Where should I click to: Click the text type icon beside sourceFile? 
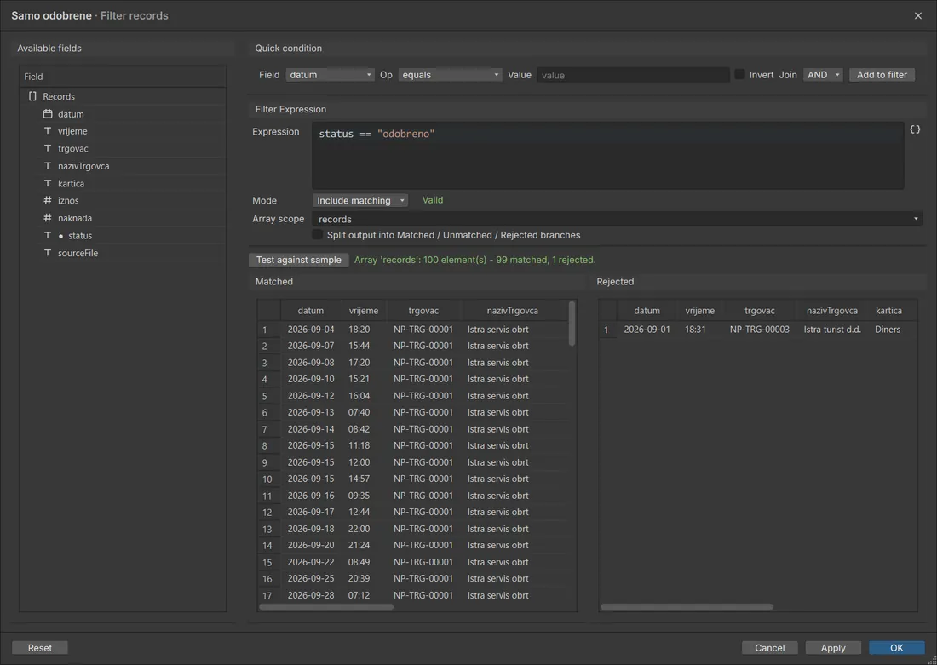click(x=48, y=253)
